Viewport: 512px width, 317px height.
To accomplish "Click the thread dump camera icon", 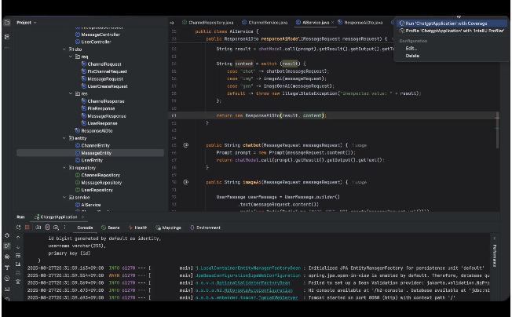I will pos(38,228).
